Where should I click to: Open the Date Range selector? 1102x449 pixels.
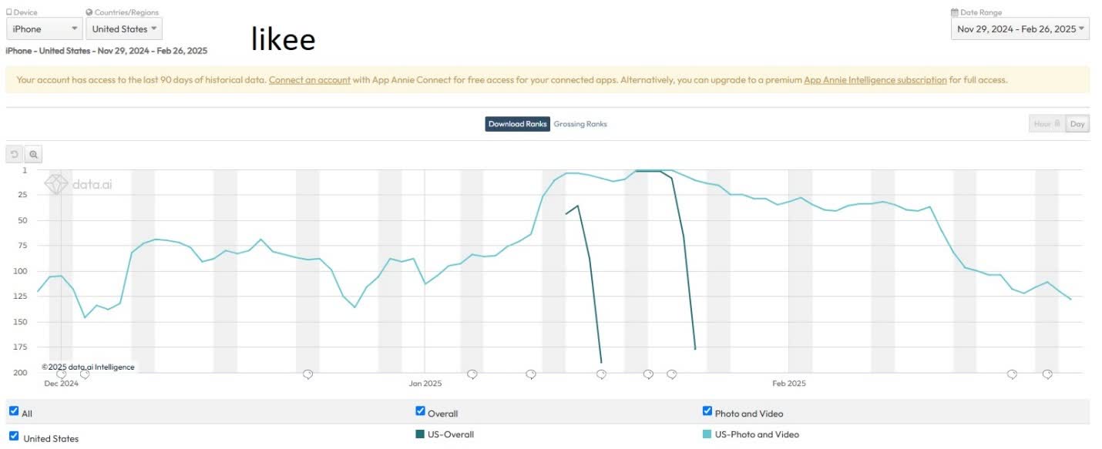[x=1020, y=28]
